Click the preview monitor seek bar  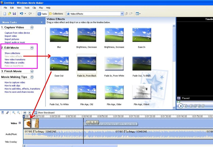point(195,102)
